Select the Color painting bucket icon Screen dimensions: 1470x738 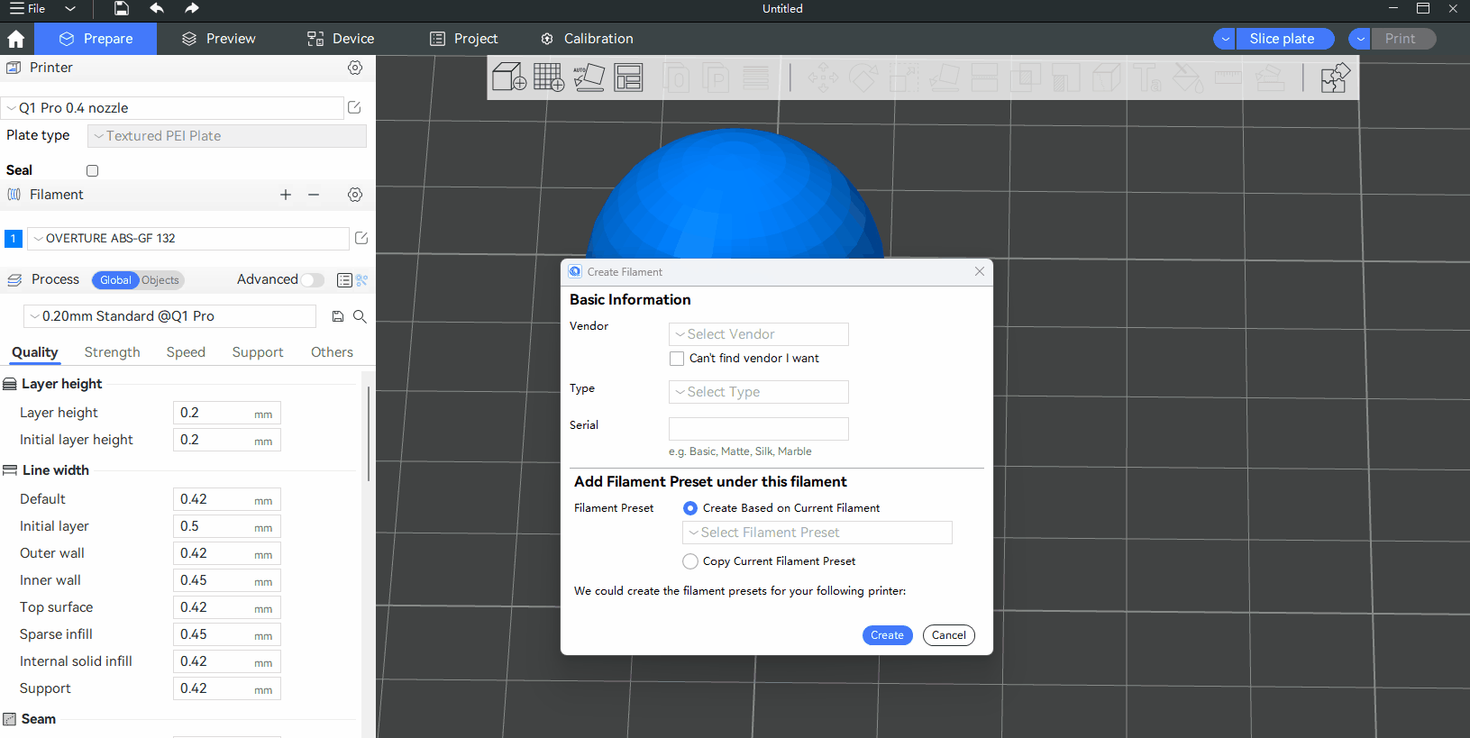(x=1188, y=77)
